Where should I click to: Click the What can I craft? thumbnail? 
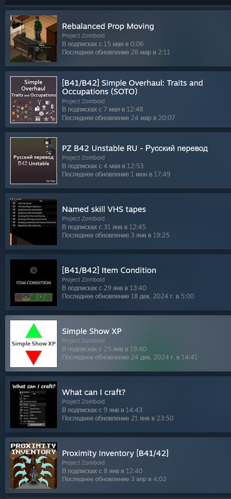[x=34, y=405]
